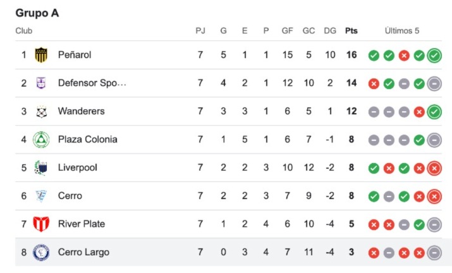Click the Defensor Sporting crest icon
452x273 pixels.
[41, 83]
